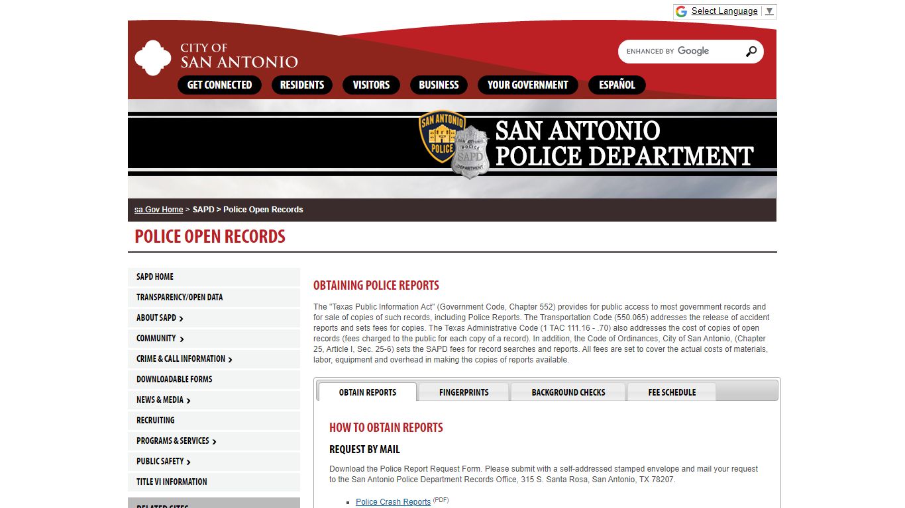This screenshot has height=508, width=905.
Task: Open the YOUR GOVERNMENT menu
Action: pos(527,85)
